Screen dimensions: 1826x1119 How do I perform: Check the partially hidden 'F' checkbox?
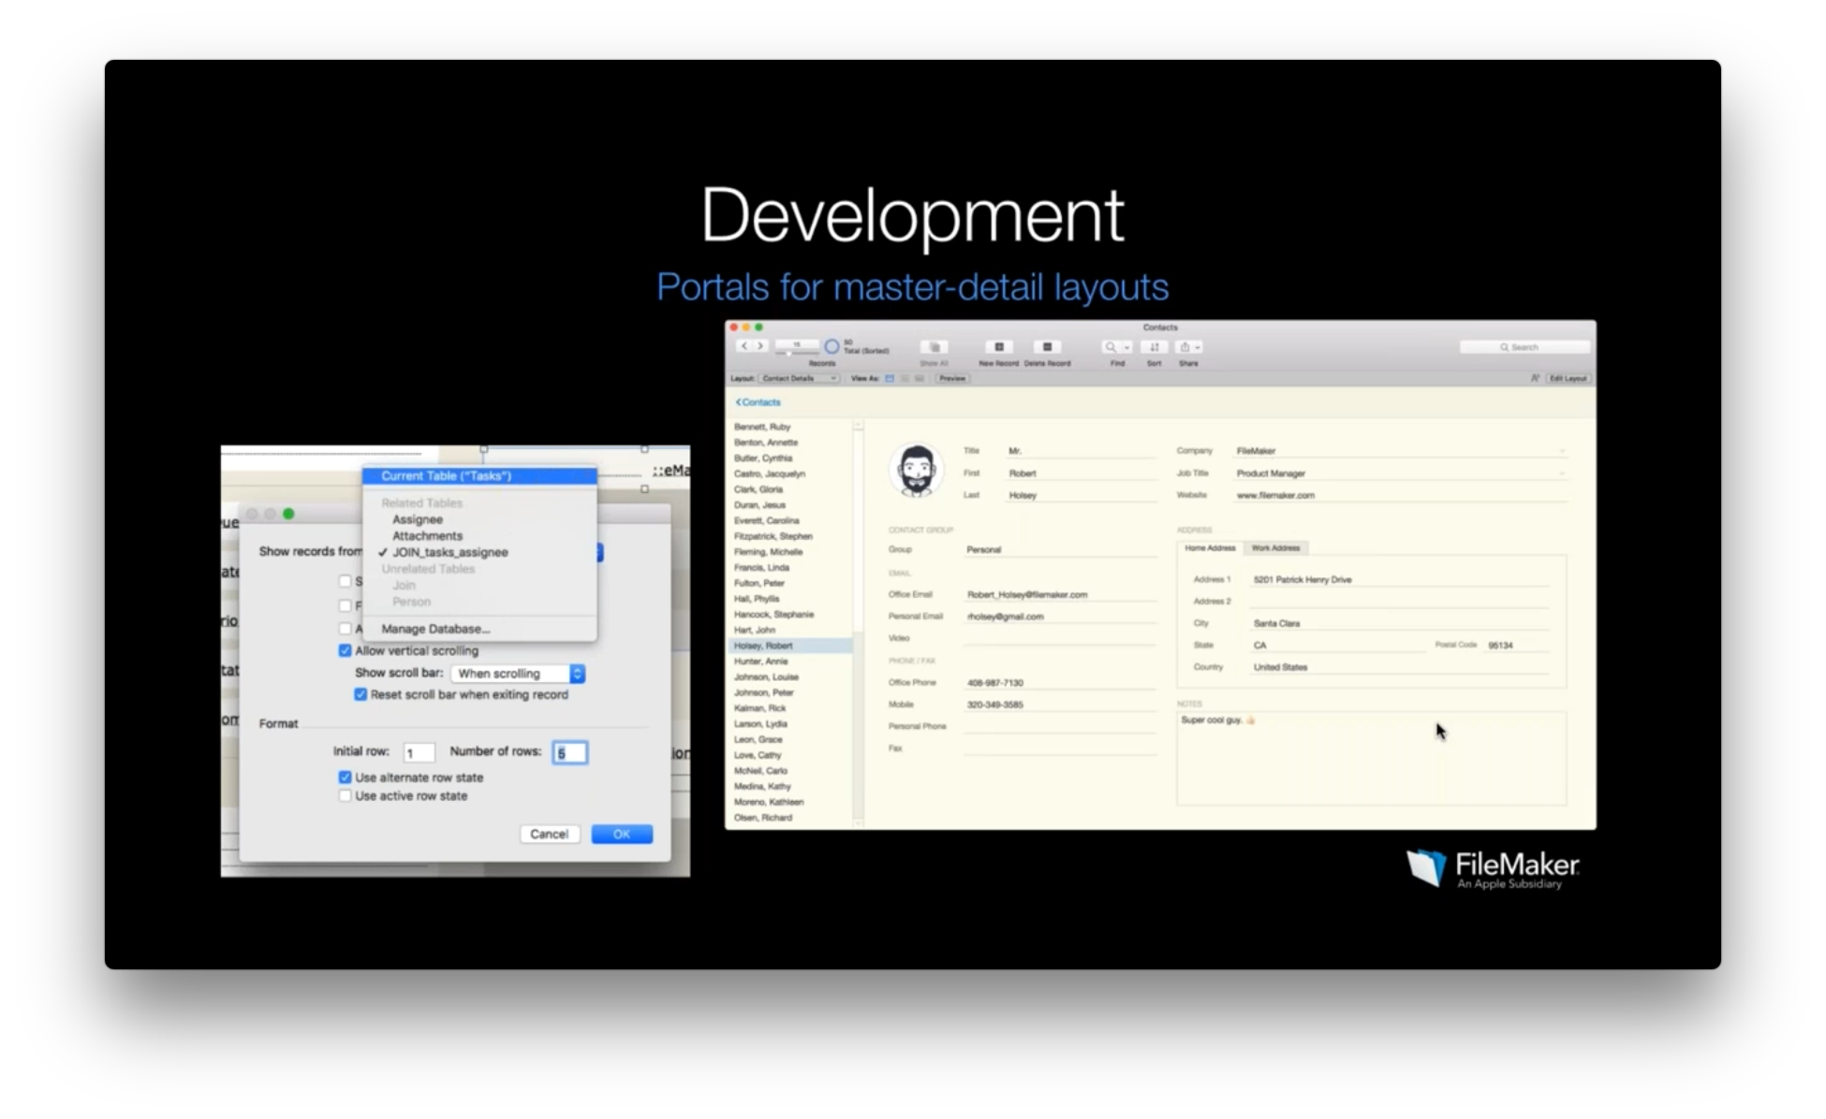(345, 605)
